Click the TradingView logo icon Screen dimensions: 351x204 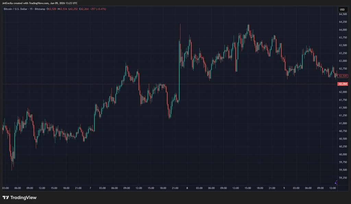pyautogui.click(x=5, y=197)
